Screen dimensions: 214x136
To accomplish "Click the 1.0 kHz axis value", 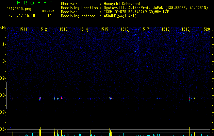I will (x=3, y=61).
